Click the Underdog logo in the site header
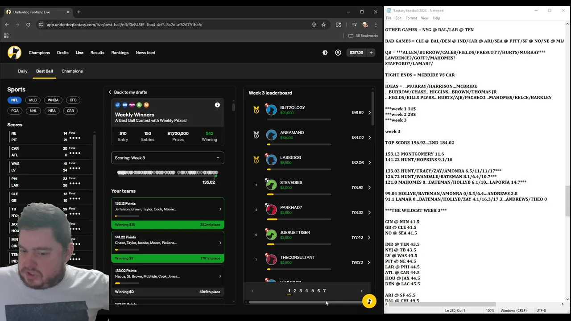The width and height of the screenshot is (571, 321). (x=14, y=53)
